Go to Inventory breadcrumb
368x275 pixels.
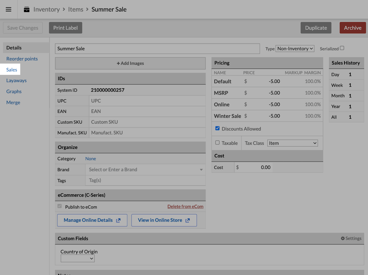47,9
